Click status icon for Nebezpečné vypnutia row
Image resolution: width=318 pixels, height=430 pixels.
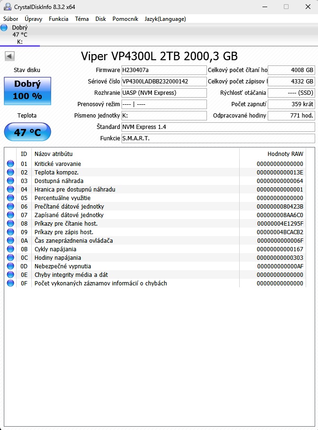pos(10,266)
